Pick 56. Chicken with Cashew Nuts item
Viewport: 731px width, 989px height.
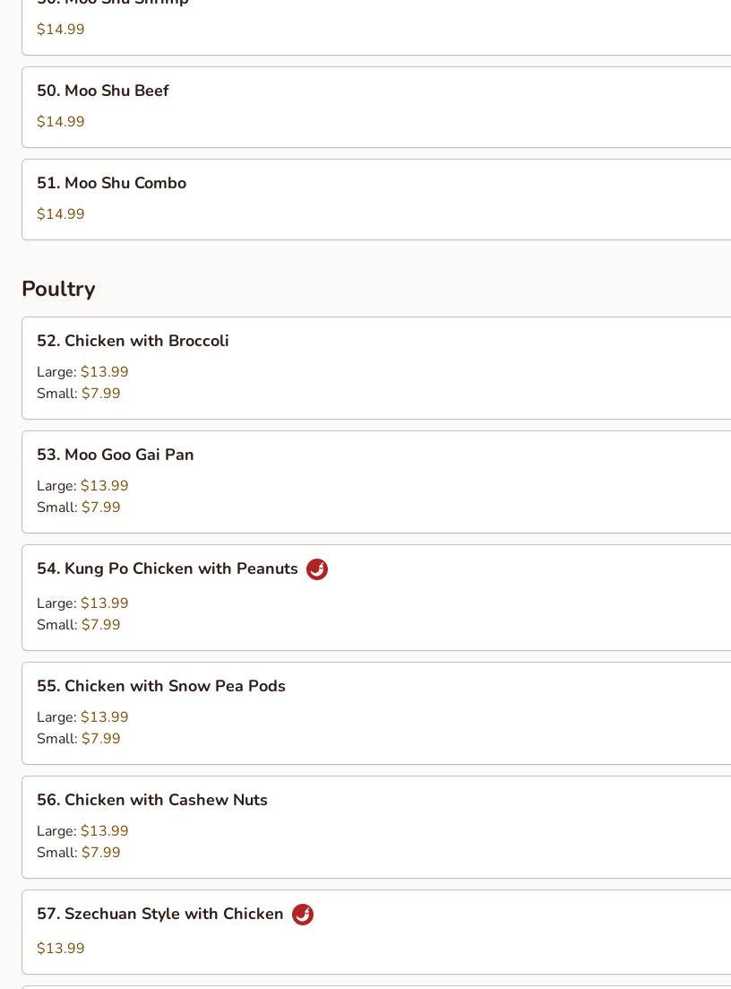(x=376, y=827)
